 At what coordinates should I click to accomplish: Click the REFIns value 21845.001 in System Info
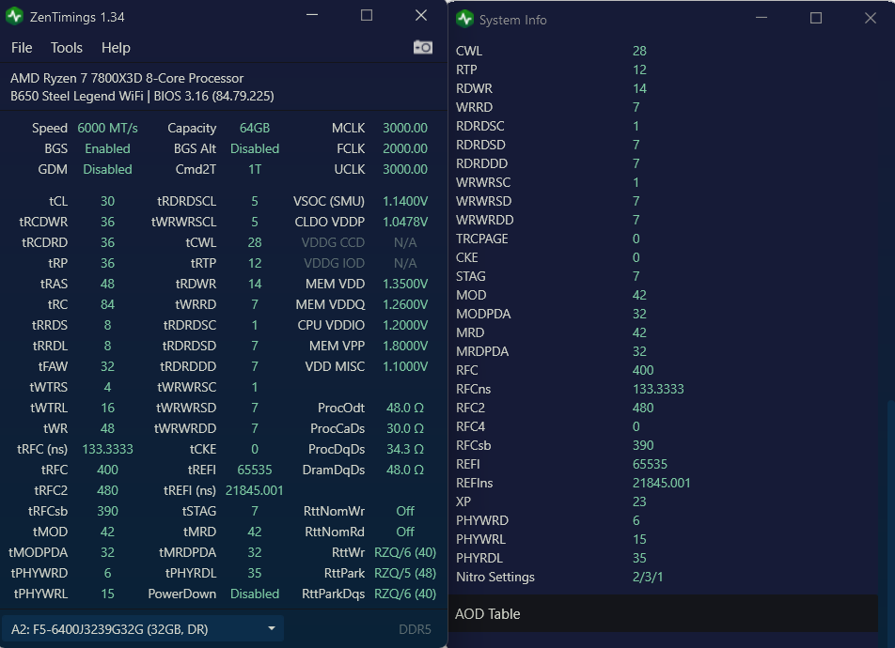(661, 483)
